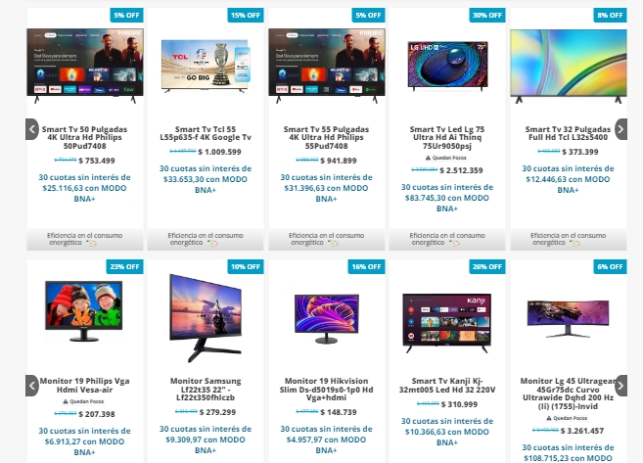Open the TCL 55 Go Big TV image
The height and width of the screenshot is (463, 643).
[x=206, y=66]
